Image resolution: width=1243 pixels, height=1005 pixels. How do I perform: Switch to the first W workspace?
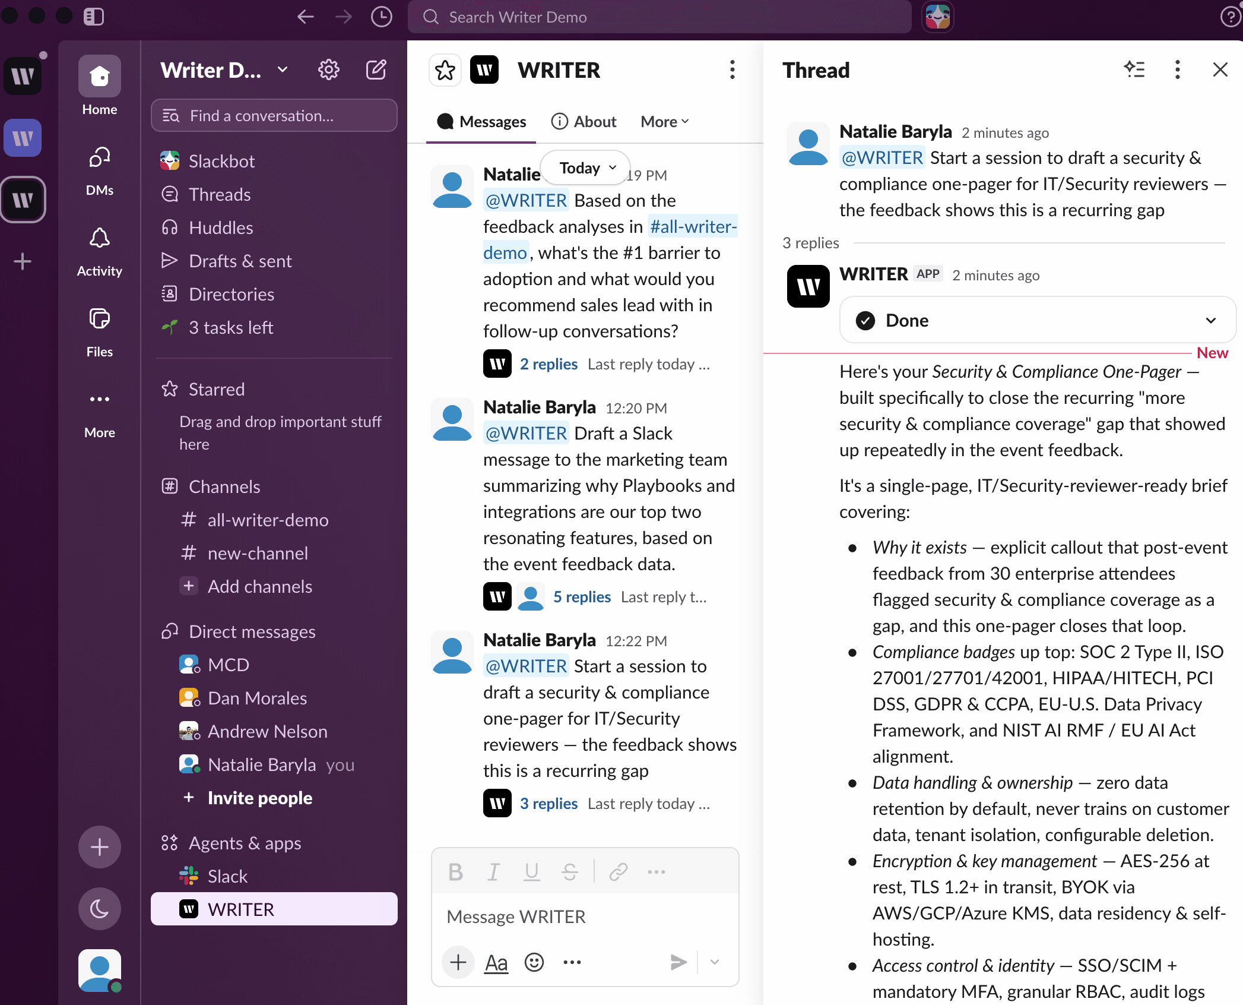coord(23,76)
